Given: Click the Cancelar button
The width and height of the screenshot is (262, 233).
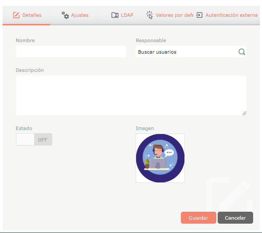Looking at the screenshot, I should (235, 217).
